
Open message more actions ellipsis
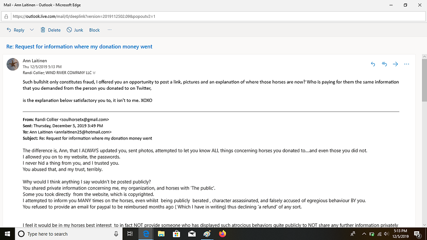[x=407, y=64]
